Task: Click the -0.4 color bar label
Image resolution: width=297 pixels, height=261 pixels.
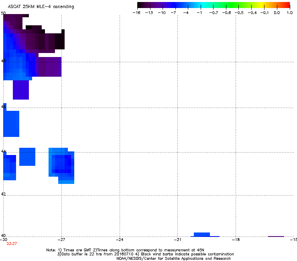Action: click(x=252, y=13)
